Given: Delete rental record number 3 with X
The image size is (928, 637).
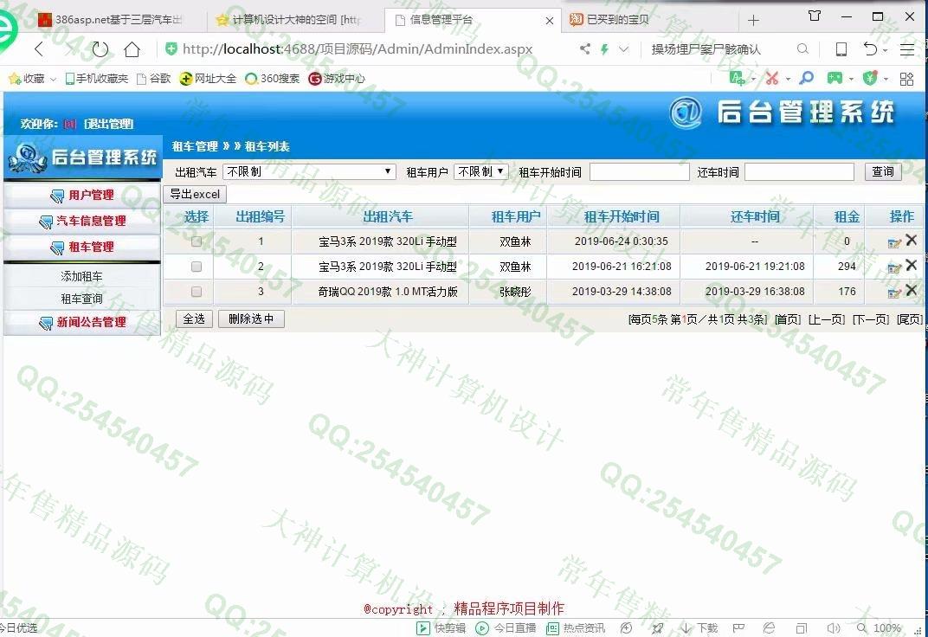Looking at the screenshot, I should point(911,291).
